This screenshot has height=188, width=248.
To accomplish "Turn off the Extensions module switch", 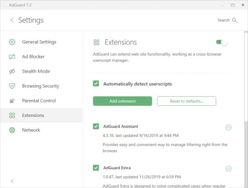I will (222, 42).
